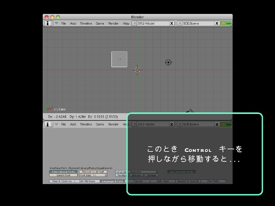Open window type selector in 3D view header

(x=49, y=23)
